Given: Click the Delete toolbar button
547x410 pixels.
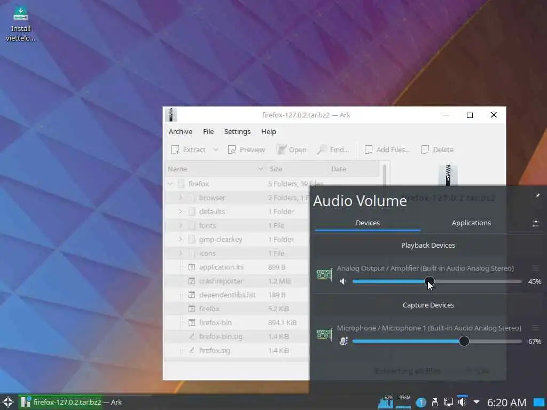Looking at the screenshot, I should tap(437, 149).
